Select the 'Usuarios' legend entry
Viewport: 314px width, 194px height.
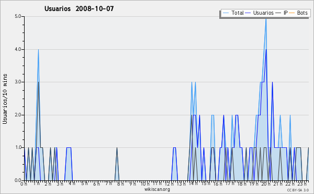pos(260,13)
